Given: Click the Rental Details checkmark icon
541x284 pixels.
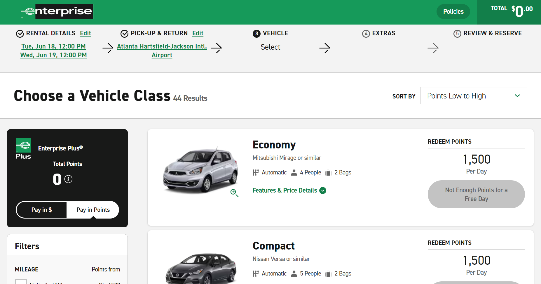Looking at the screenshot, I should [20, 34].
